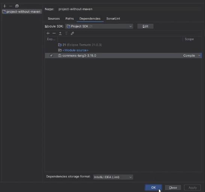Confirm with the OK button
Screen dimensions: 205x192
pyautogui.click(x=153, y=187)
